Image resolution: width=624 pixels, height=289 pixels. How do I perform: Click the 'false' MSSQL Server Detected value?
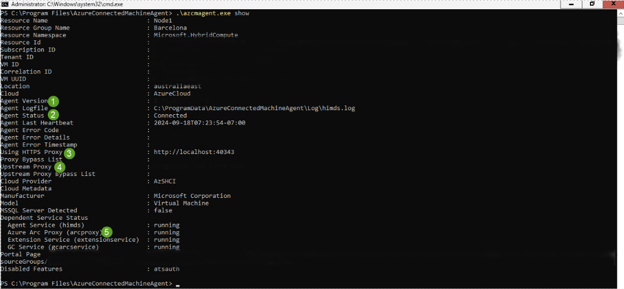[x=163, y=211]
